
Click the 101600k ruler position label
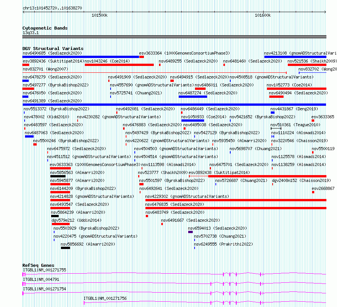263,15
